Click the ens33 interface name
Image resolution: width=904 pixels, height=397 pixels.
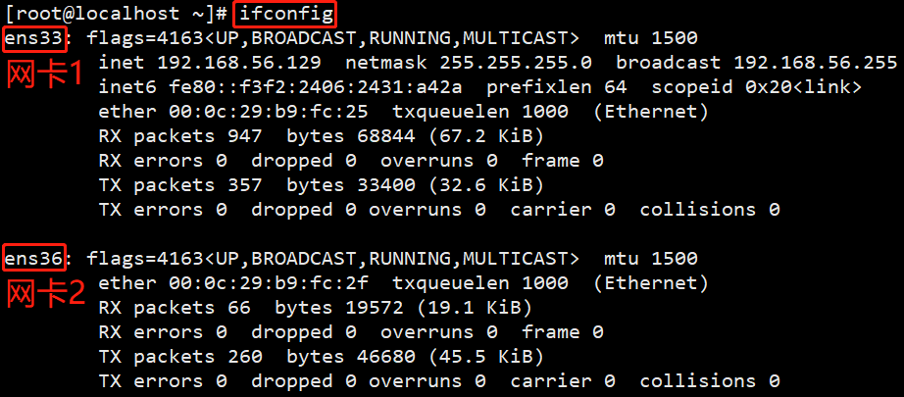click(x=33, y=38)
